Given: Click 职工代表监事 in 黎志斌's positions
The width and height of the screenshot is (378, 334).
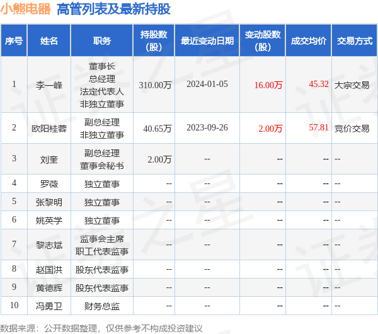Looking at the screenshot, I should 102,251.
